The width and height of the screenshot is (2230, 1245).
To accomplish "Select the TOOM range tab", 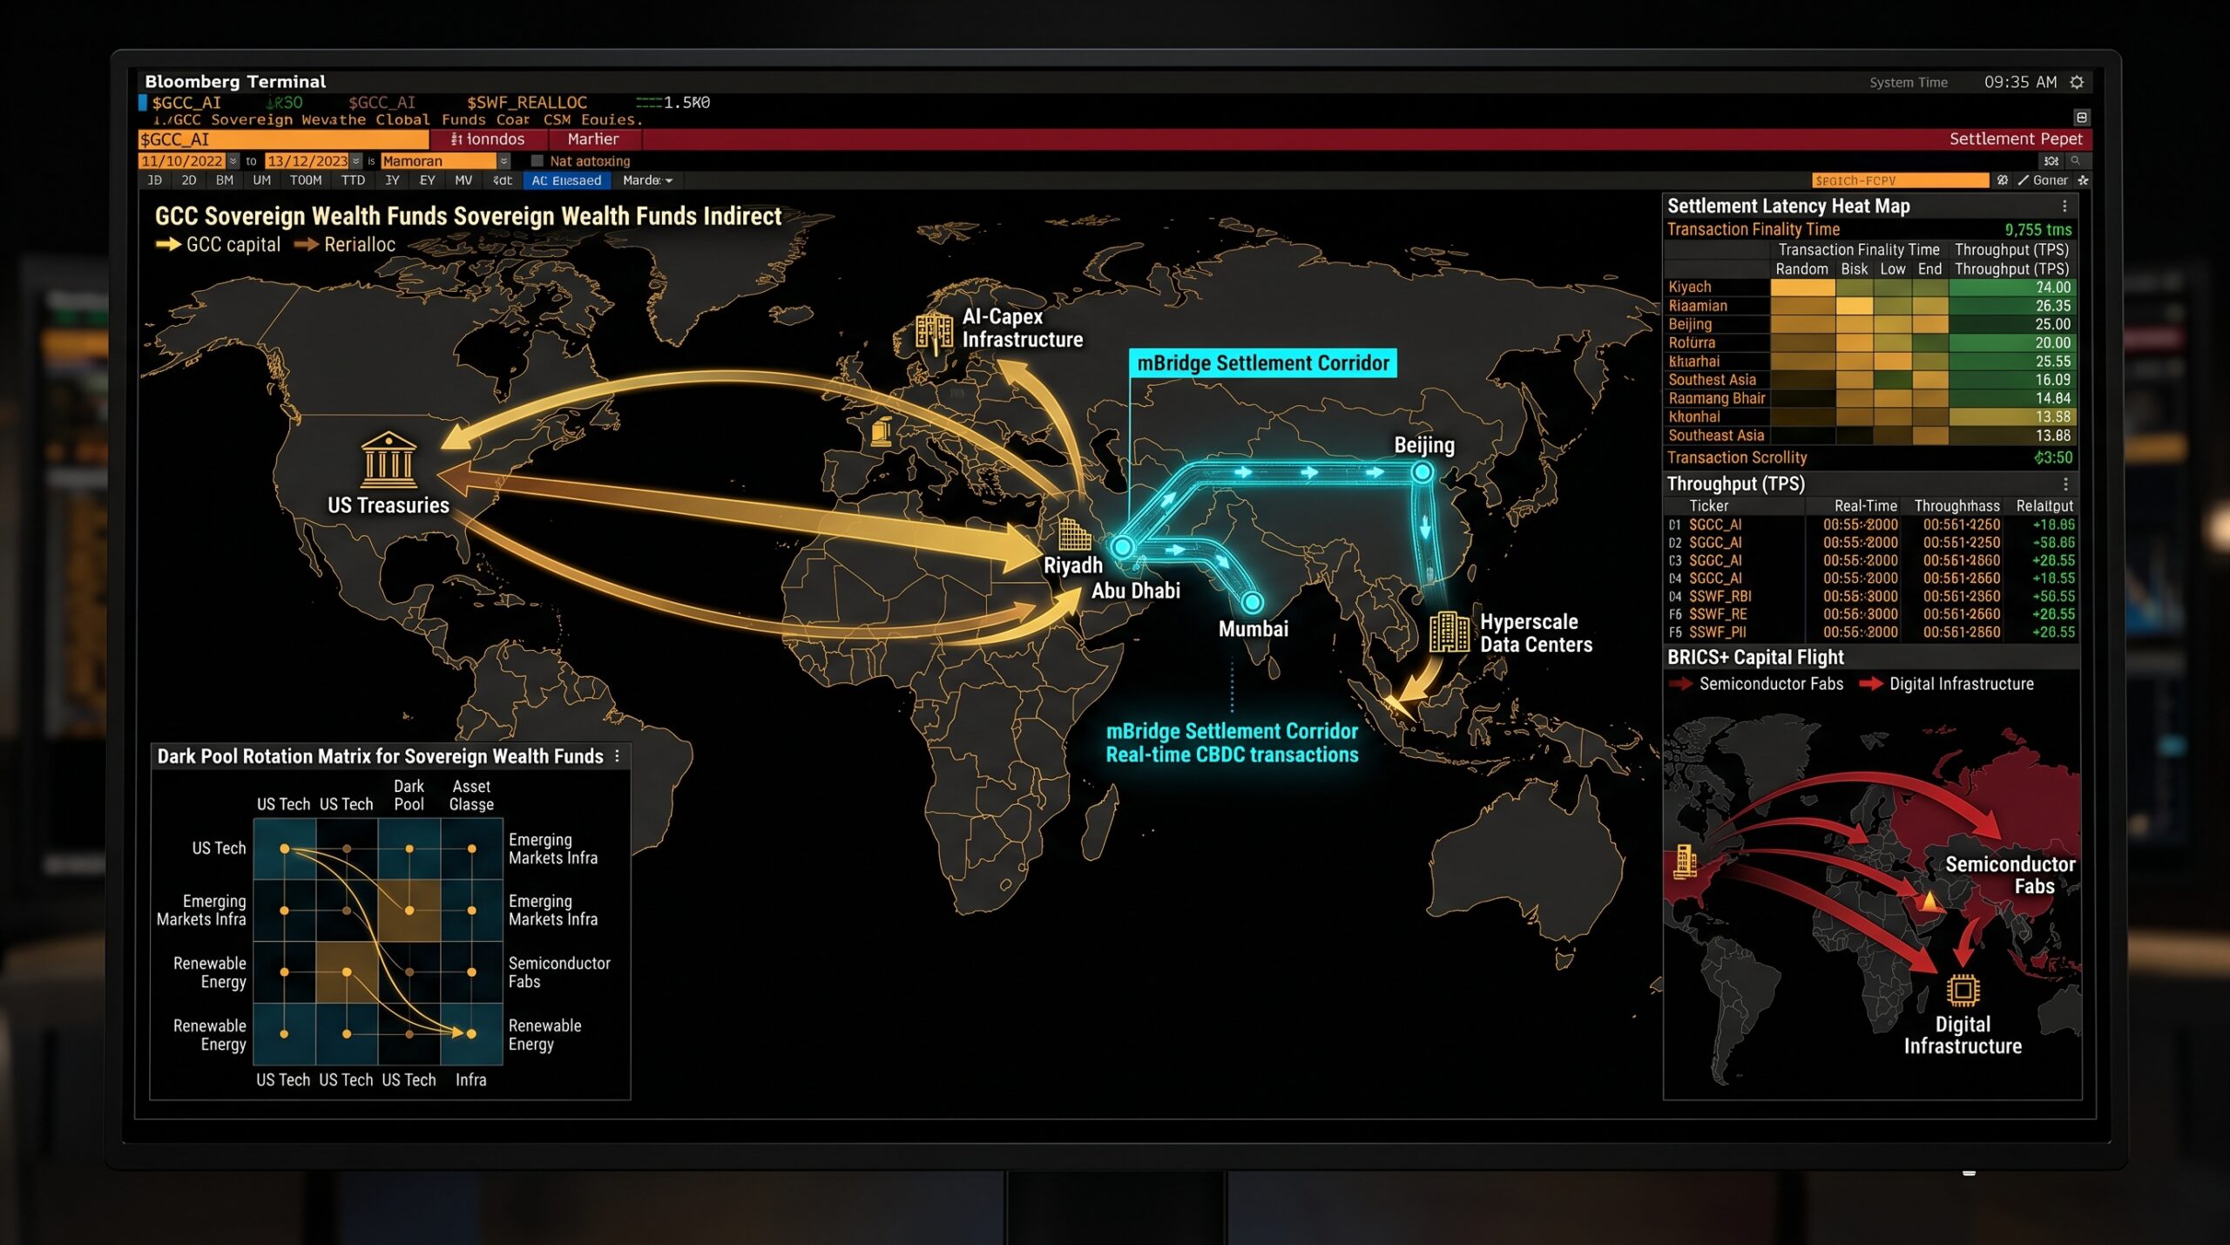I will click(x=306, y=180).
